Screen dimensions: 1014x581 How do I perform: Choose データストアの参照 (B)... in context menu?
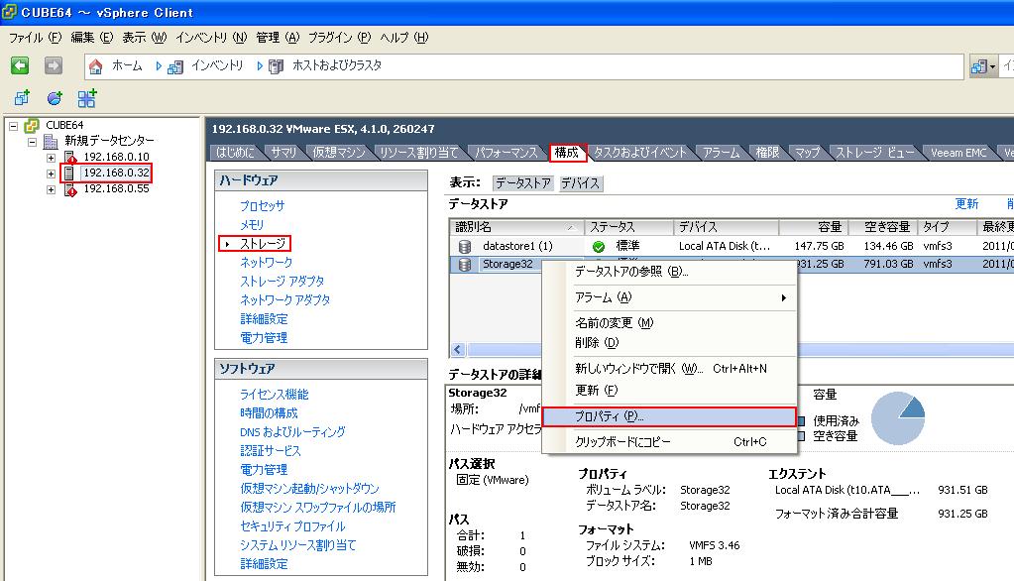[669, 272]
